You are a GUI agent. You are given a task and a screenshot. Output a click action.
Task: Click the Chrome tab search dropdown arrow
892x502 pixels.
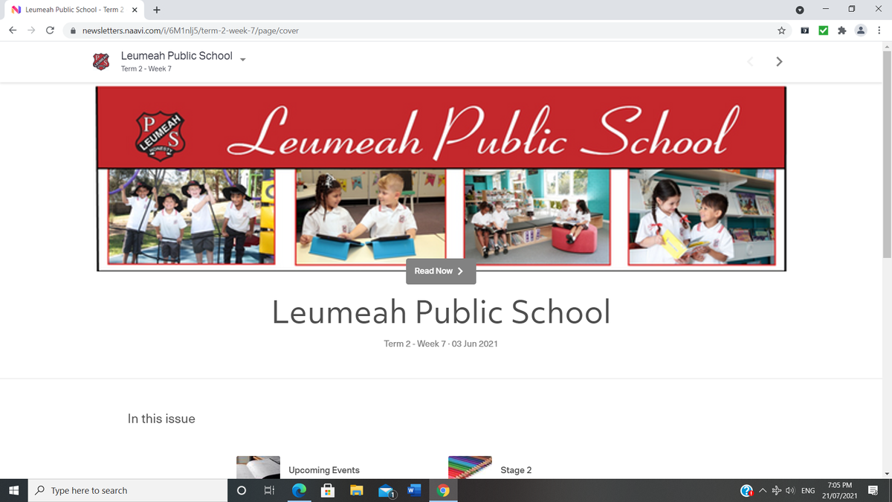coord(800,10)
